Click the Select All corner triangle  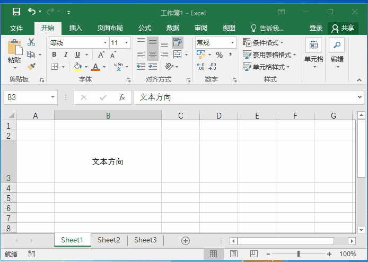(11, 115)
